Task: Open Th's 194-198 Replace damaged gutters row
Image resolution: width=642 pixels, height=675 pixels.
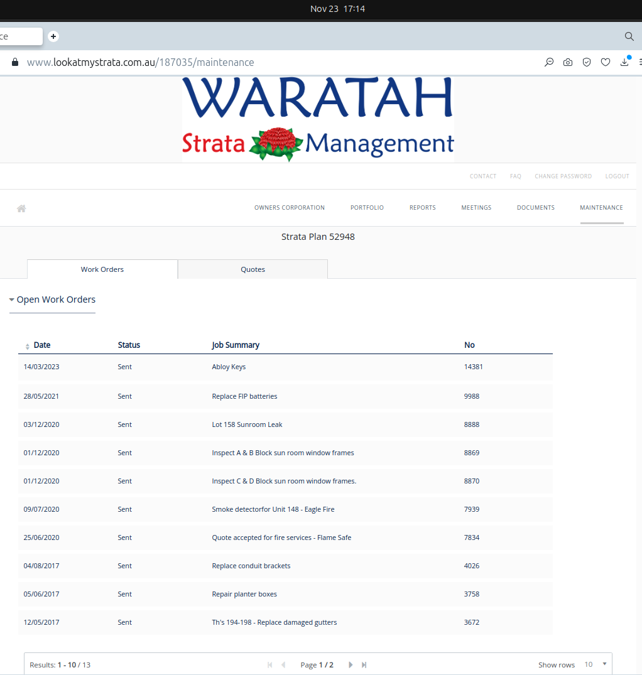Action: [285, 622]
